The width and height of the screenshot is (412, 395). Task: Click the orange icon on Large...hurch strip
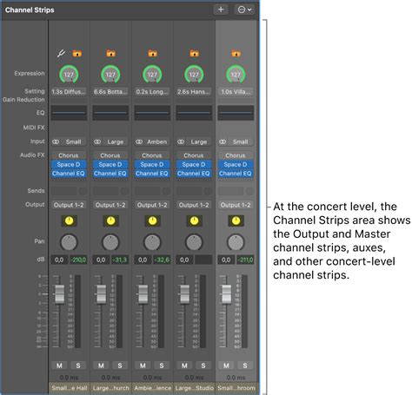[110, 53]
